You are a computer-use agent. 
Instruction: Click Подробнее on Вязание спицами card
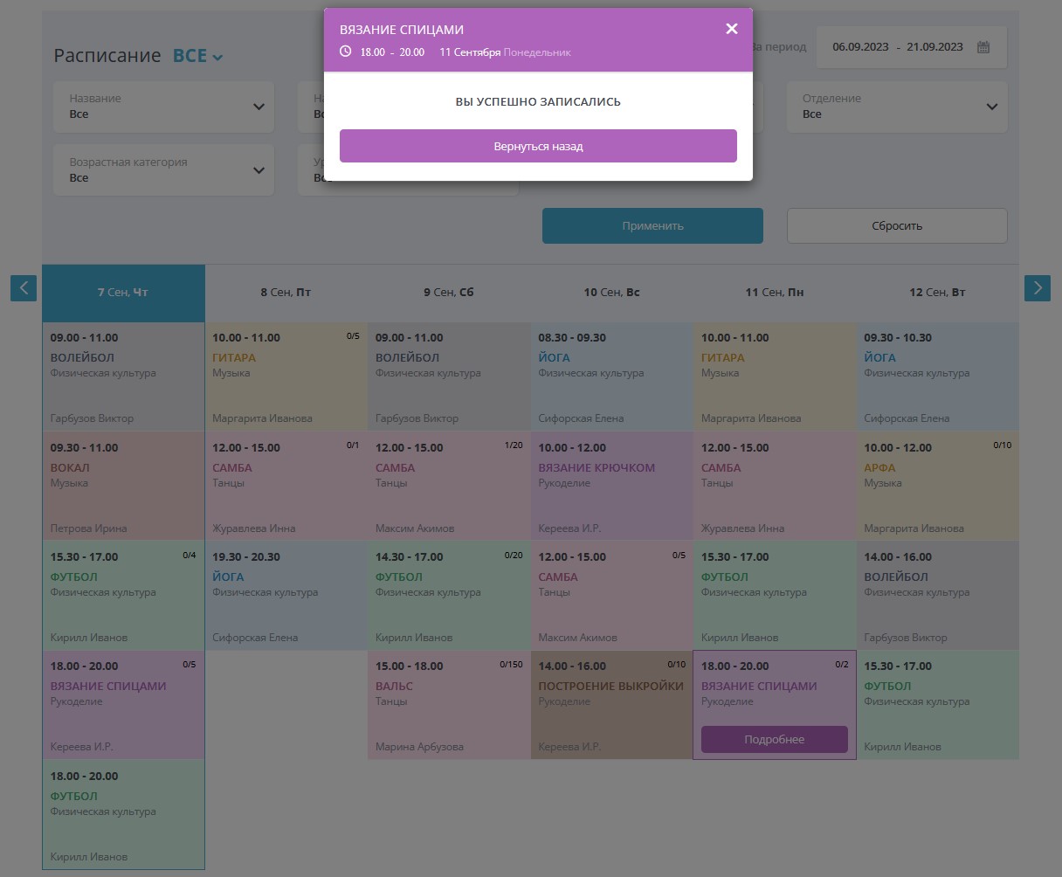pos(774,739)
